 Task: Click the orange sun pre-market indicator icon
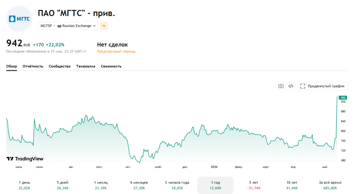[x=104, y=26]
